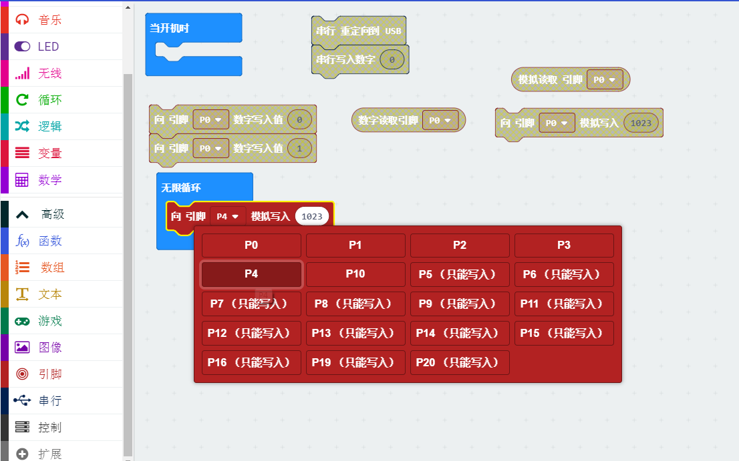This screenshot has height=461, width=739.
Task: Click the toolbox scroll up arrow
Action: [x=128, y=7]
